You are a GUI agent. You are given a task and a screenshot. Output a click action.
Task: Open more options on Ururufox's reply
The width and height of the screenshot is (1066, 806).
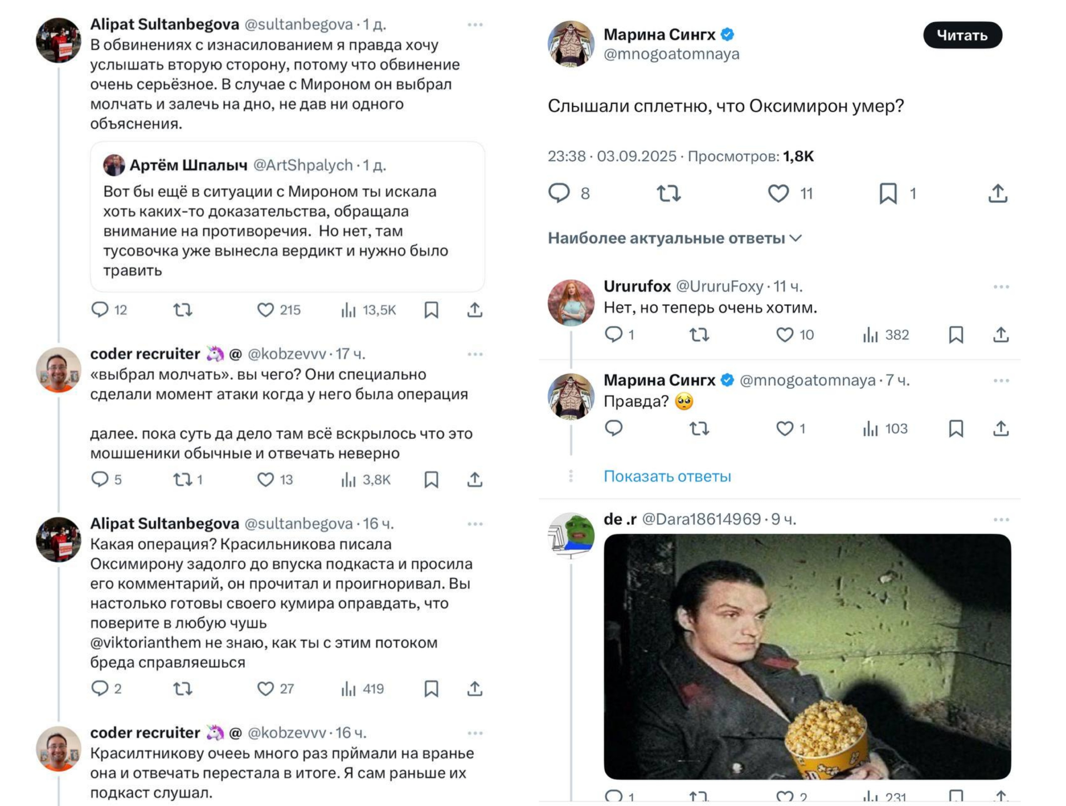[1001, 287]
